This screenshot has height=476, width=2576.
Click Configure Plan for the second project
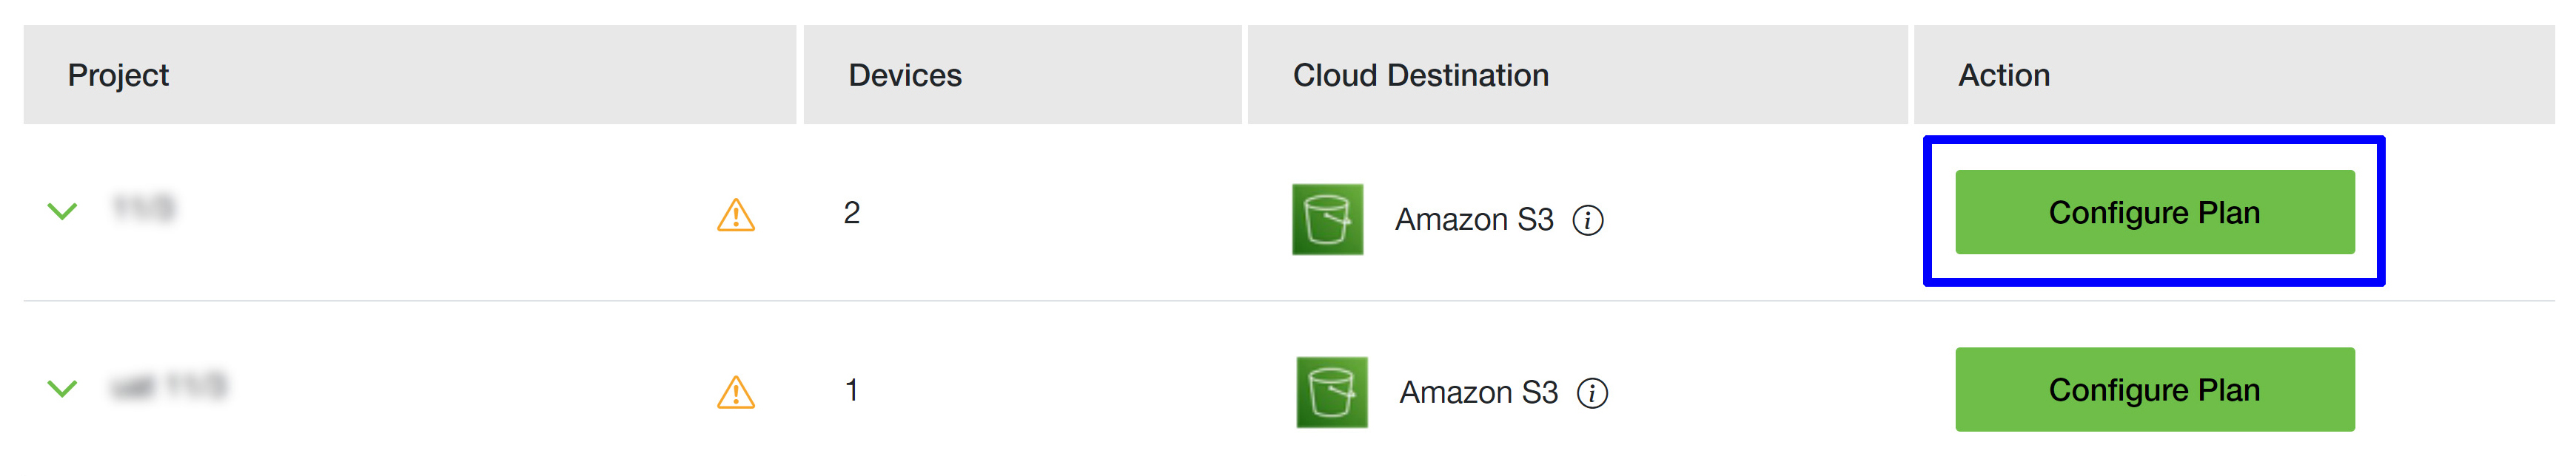tap(2154, 390)
